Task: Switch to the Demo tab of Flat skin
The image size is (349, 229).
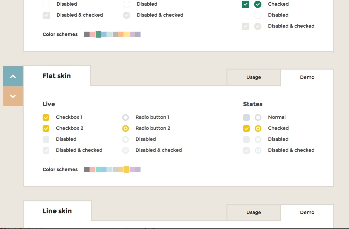Action: [307, 77]
